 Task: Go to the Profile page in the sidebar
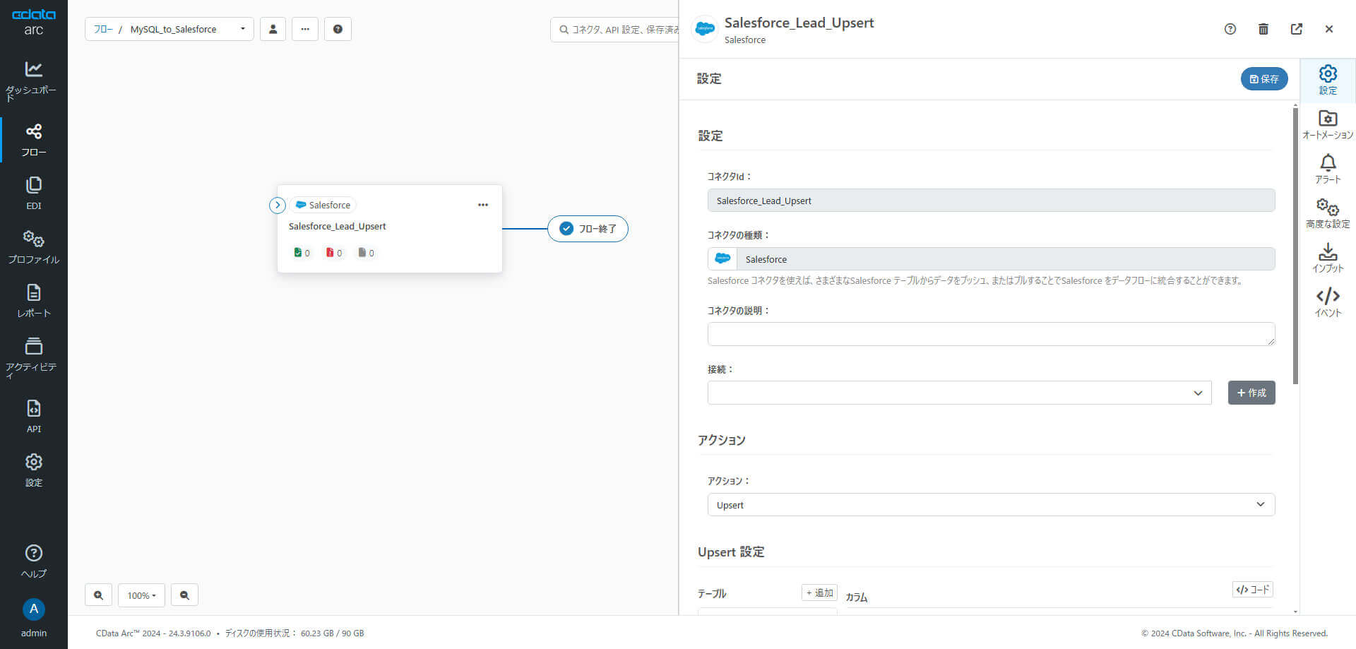33,246
